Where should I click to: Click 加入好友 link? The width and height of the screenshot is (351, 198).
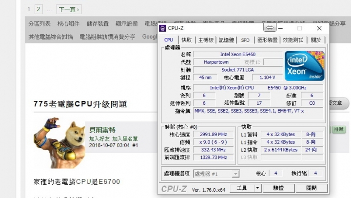point(99,139)
